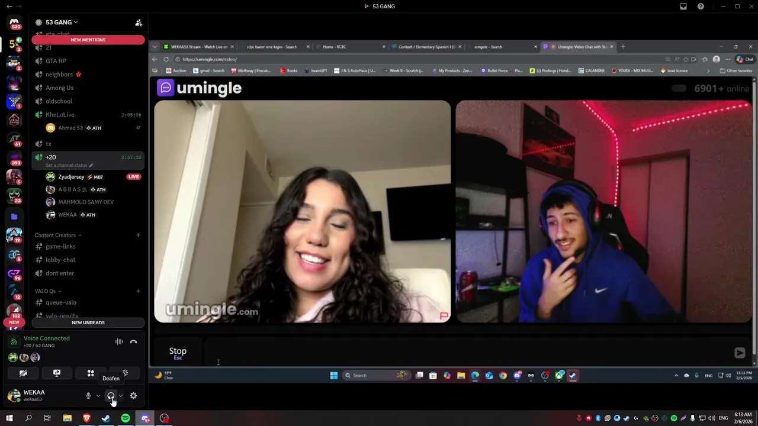
Task: Click Set a channel status pencil
Action: (x=91, y=165)
